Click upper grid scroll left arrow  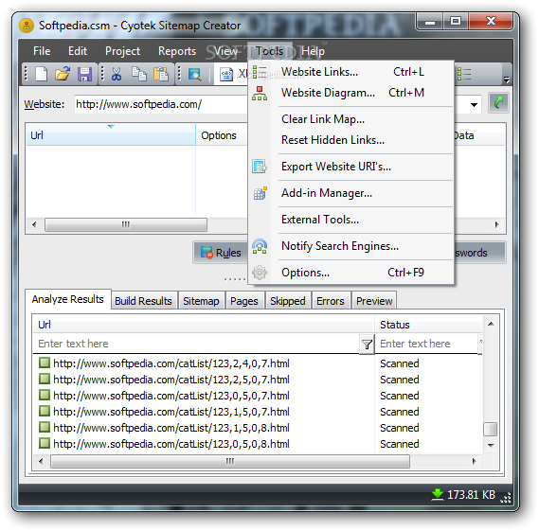click(34, 224)
